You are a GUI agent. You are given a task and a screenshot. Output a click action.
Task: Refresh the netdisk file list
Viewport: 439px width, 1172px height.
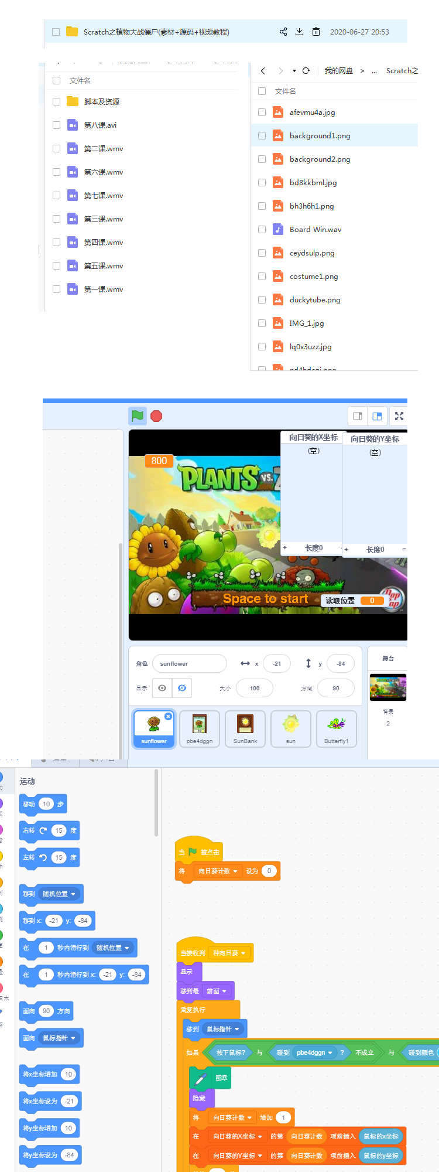[x=306, y=71]
